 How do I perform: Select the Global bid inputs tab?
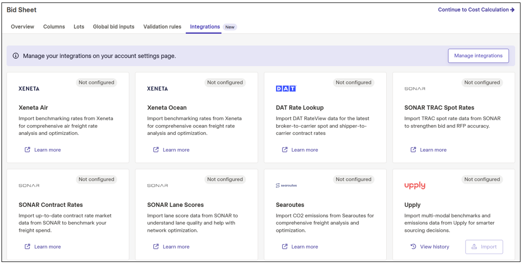[114, 27]
